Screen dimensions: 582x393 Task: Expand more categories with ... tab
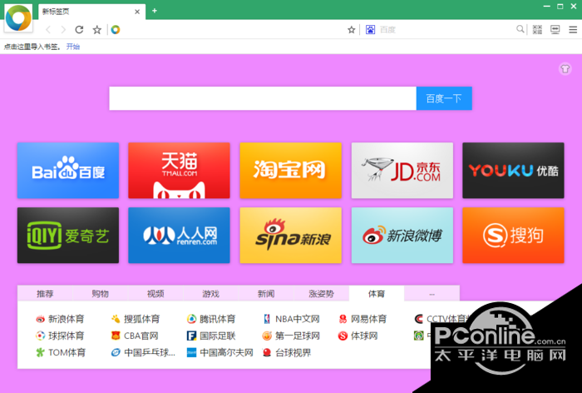point(432,294)
